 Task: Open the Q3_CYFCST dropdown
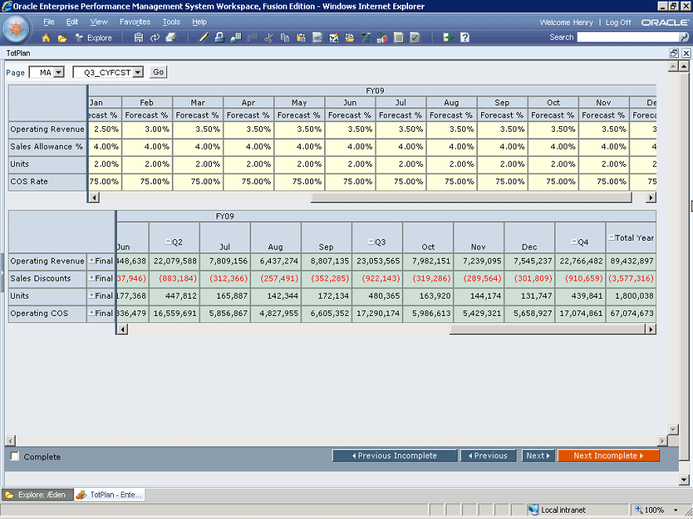138,72
